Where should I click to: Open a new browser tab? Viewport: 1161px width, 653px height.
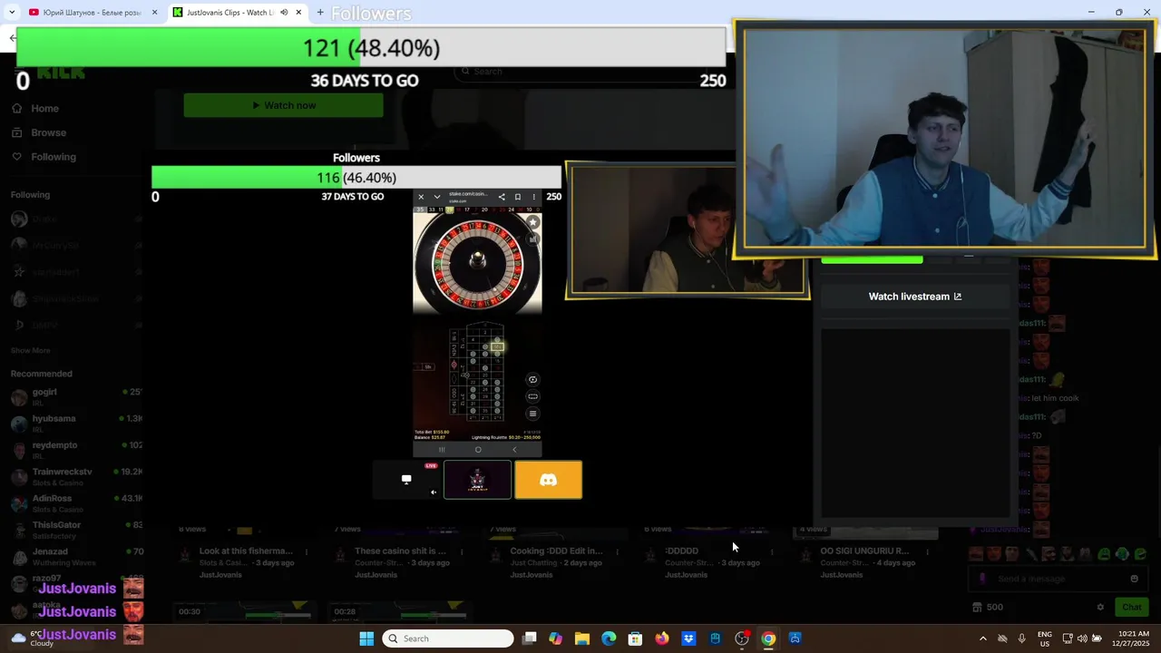tap(320, 13)
